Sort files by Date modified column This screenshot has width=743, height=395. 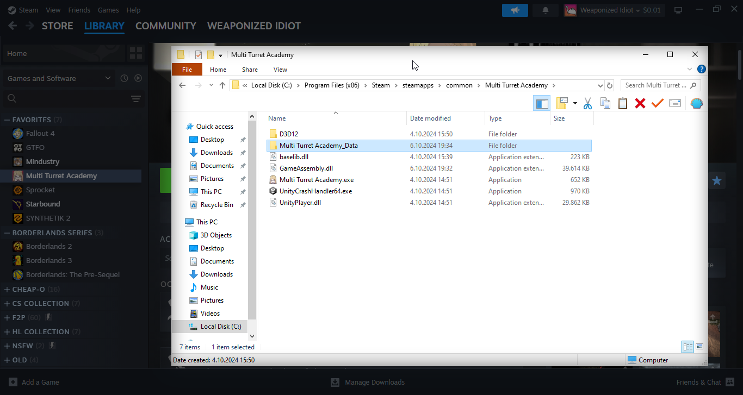point(445,118)
